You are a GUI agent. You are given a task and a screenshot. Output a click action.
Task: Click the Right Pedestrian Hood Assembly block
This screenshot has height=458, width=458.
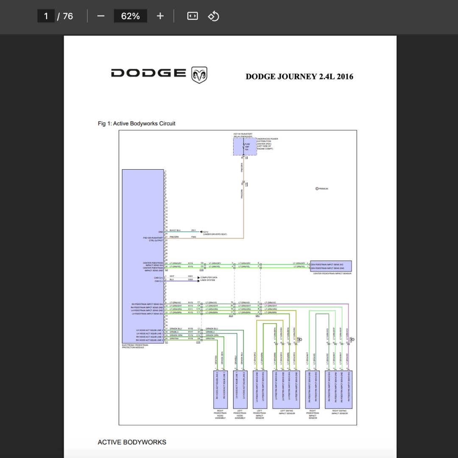point(221,390)
